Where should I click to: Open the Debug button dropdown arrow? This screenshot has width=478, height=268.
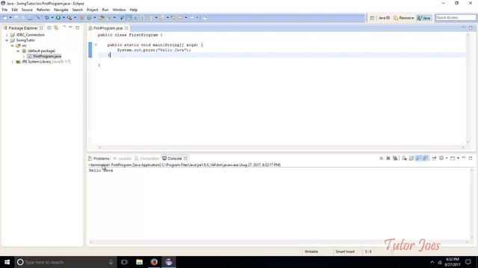pyautogui.click(x=52, y=18)
